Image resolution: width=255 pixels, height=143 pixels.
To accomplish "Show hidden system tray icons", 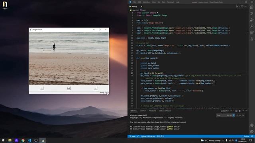I will (223, 140).
